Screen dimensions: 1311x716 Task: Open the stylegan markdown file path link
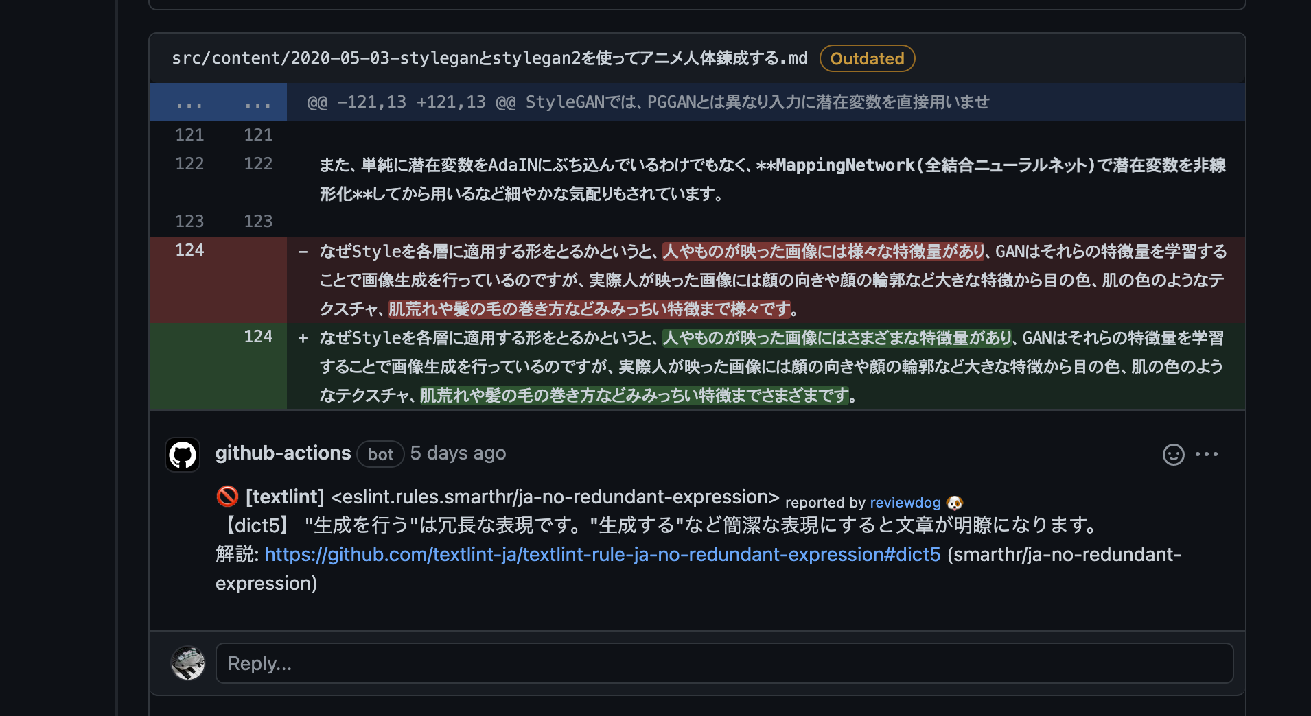[x=489, y=58]
